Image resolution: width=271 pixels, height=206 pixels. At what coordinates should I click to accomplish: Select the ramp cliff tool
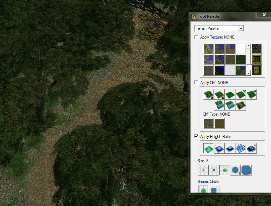(241, 105)
